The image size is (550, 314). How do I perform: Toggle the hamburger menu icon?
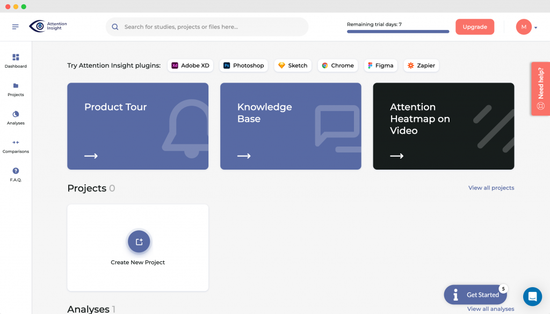15,27
